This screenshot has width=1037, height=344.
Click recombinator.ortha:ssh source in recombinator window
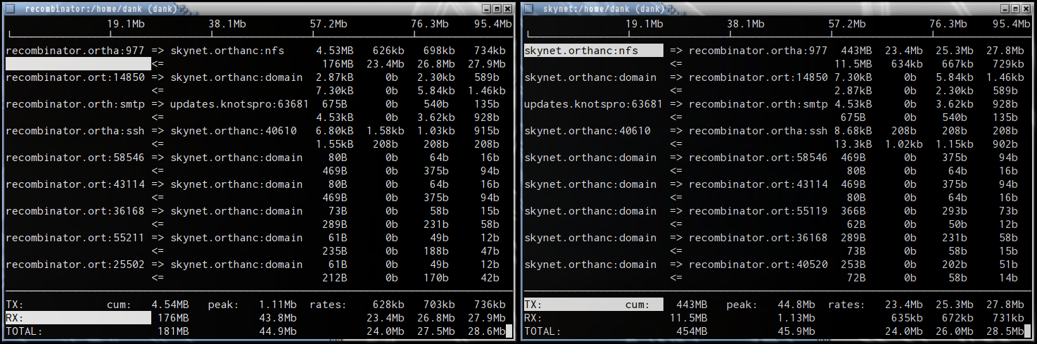click(75, 131)
